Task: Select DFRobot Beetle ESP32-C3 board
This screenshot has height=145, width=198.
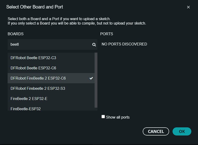Action: (x=33, y=58)
